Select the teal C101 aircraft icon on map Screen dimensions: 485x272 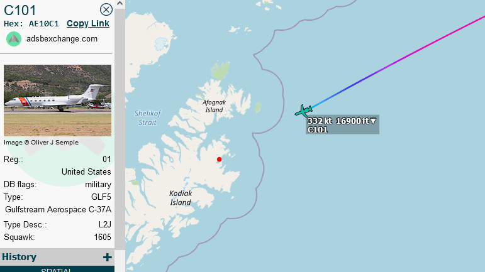coord(303,111)
